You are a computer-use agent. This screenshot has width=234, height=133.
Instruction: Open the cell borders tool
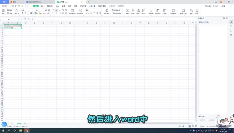point(31,13)
